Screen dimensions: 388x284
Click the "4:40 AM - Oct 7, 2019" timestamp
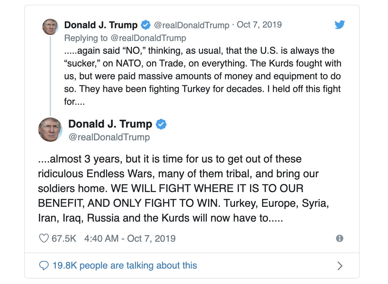pyautogui.click(x=130, y=238)
